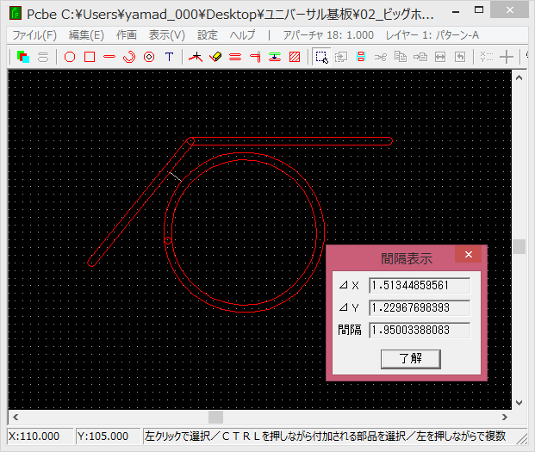Click the ⊿X value field
The image size is (535, 452).
pos(420,285)
